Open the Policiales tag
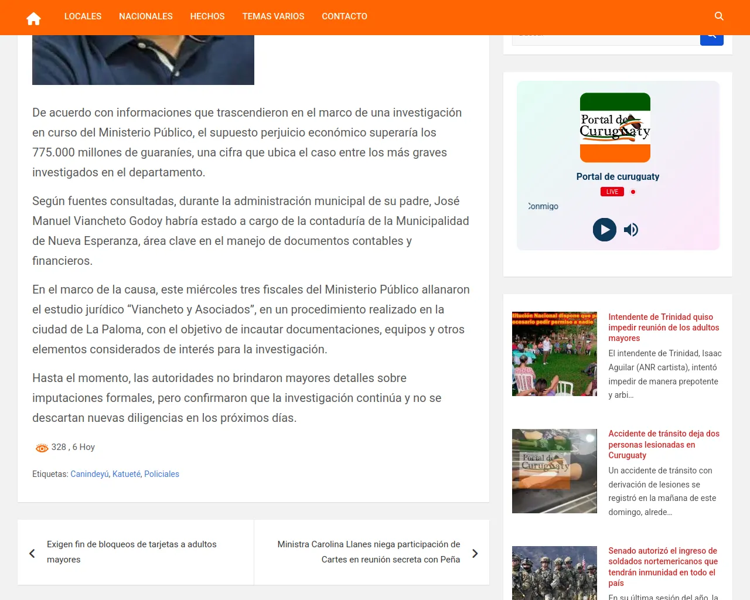This screenshot has width=750, height=600. click(162, 474)
